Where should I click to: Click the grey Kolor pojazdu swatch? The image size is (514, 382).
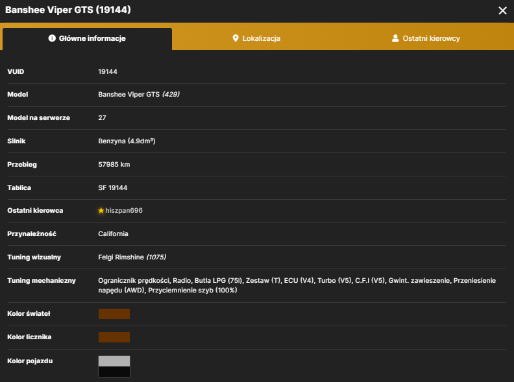point(114,361)
